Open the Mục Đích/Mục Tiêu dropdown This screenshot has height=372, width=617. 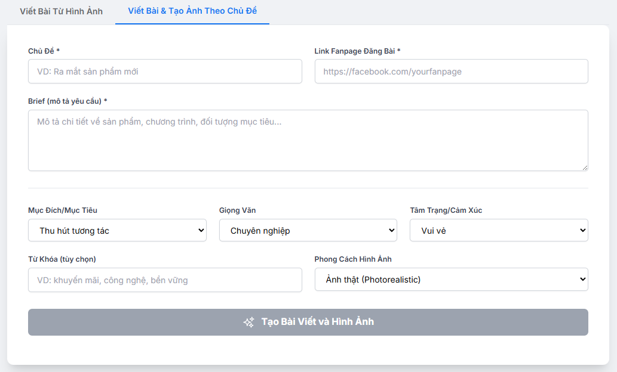(117, 230)
